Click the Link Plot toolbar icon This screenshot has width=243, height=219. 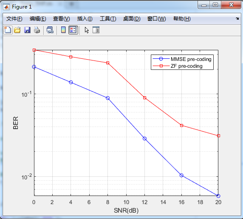[50, 30]
